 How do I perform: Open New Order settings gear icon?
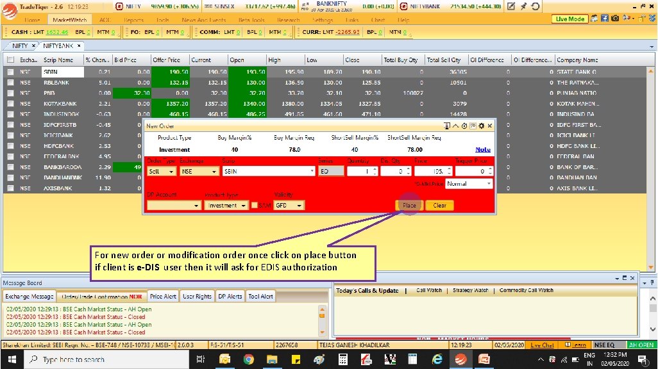coord(482,126)
